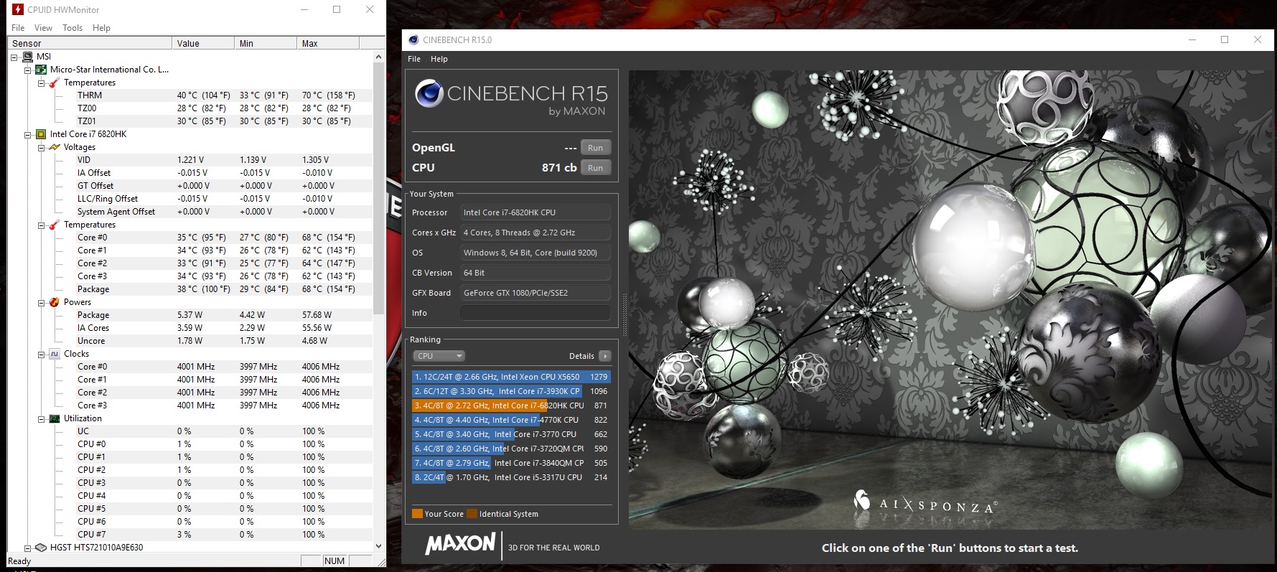The image size is (1277, 572).
Task: Click the Details arrow icon in Ranking
Action: 604,356
